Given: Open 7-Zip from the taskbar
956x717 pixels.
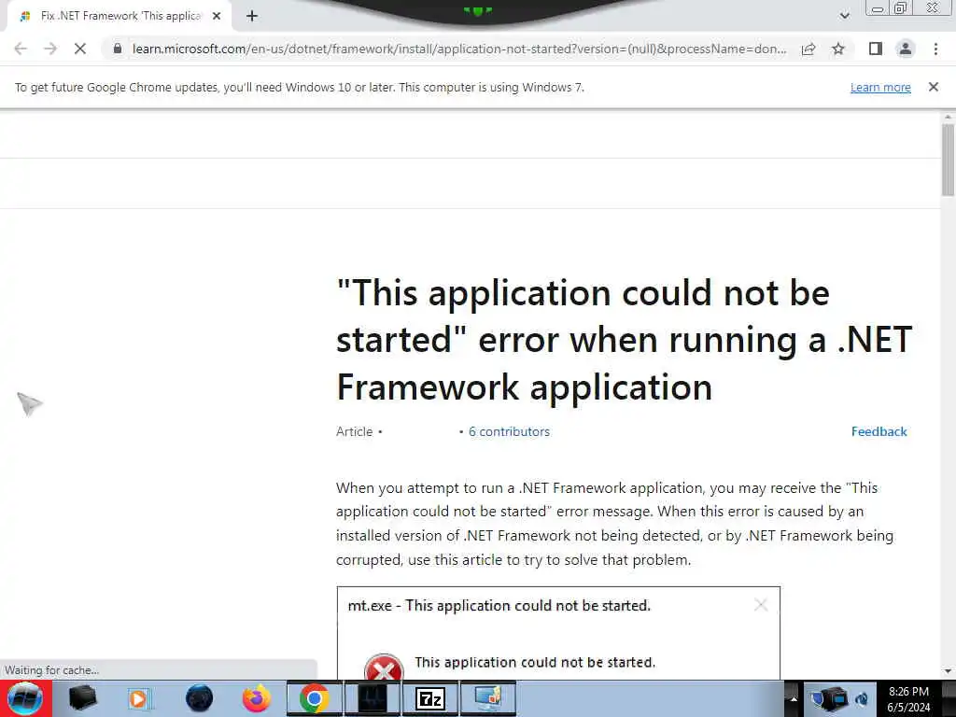Looking at the screenshot, I should click(x=430, y=698).
